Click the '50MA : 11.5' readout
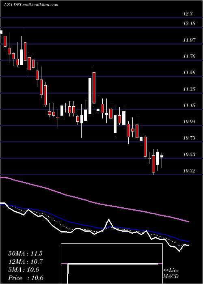Screen dimensions: 203x284 25,254
